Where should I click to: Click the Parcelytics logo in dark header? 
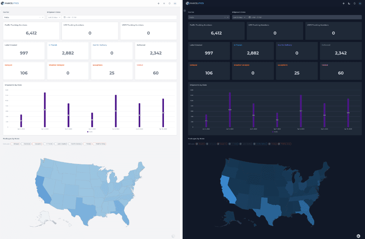coord(195,3)
